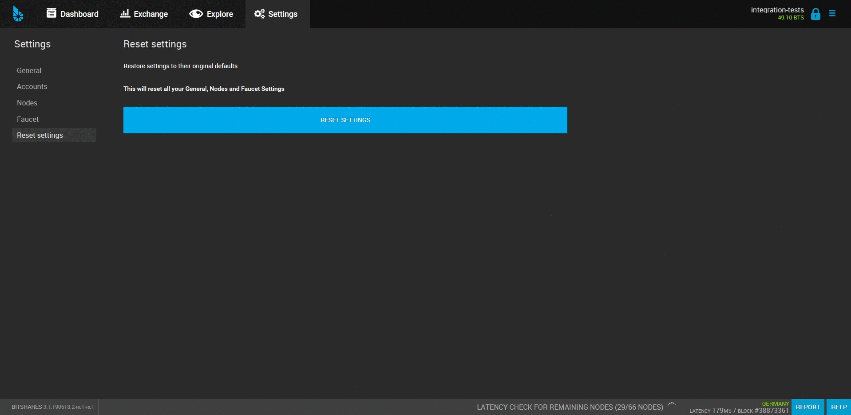Click the integration-tests account name
Image resolution: width=851 pixels, height=415 pixels.
click(777, 10)
